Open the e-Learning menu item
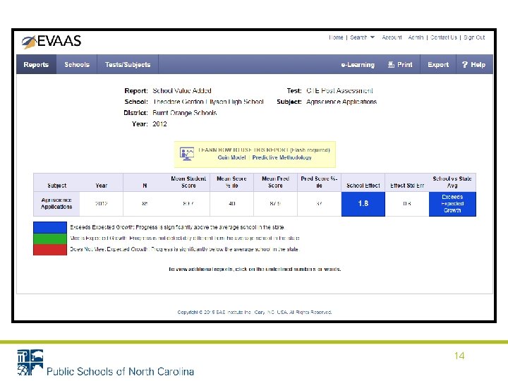 358,65
